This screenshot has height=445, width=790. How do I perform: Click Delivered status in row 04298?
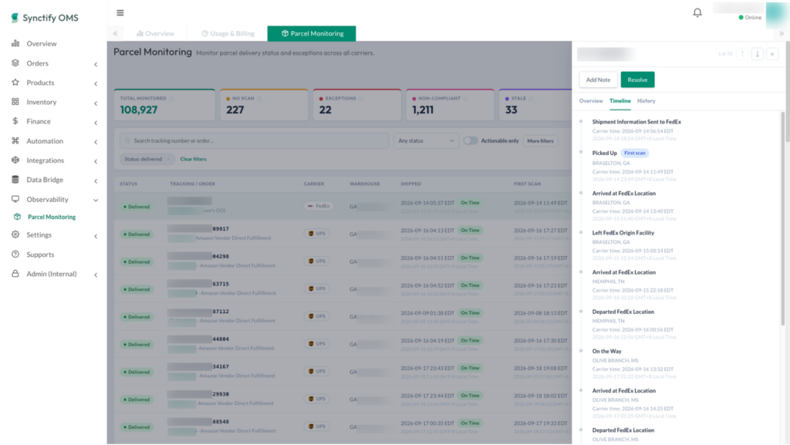(137, 261)
